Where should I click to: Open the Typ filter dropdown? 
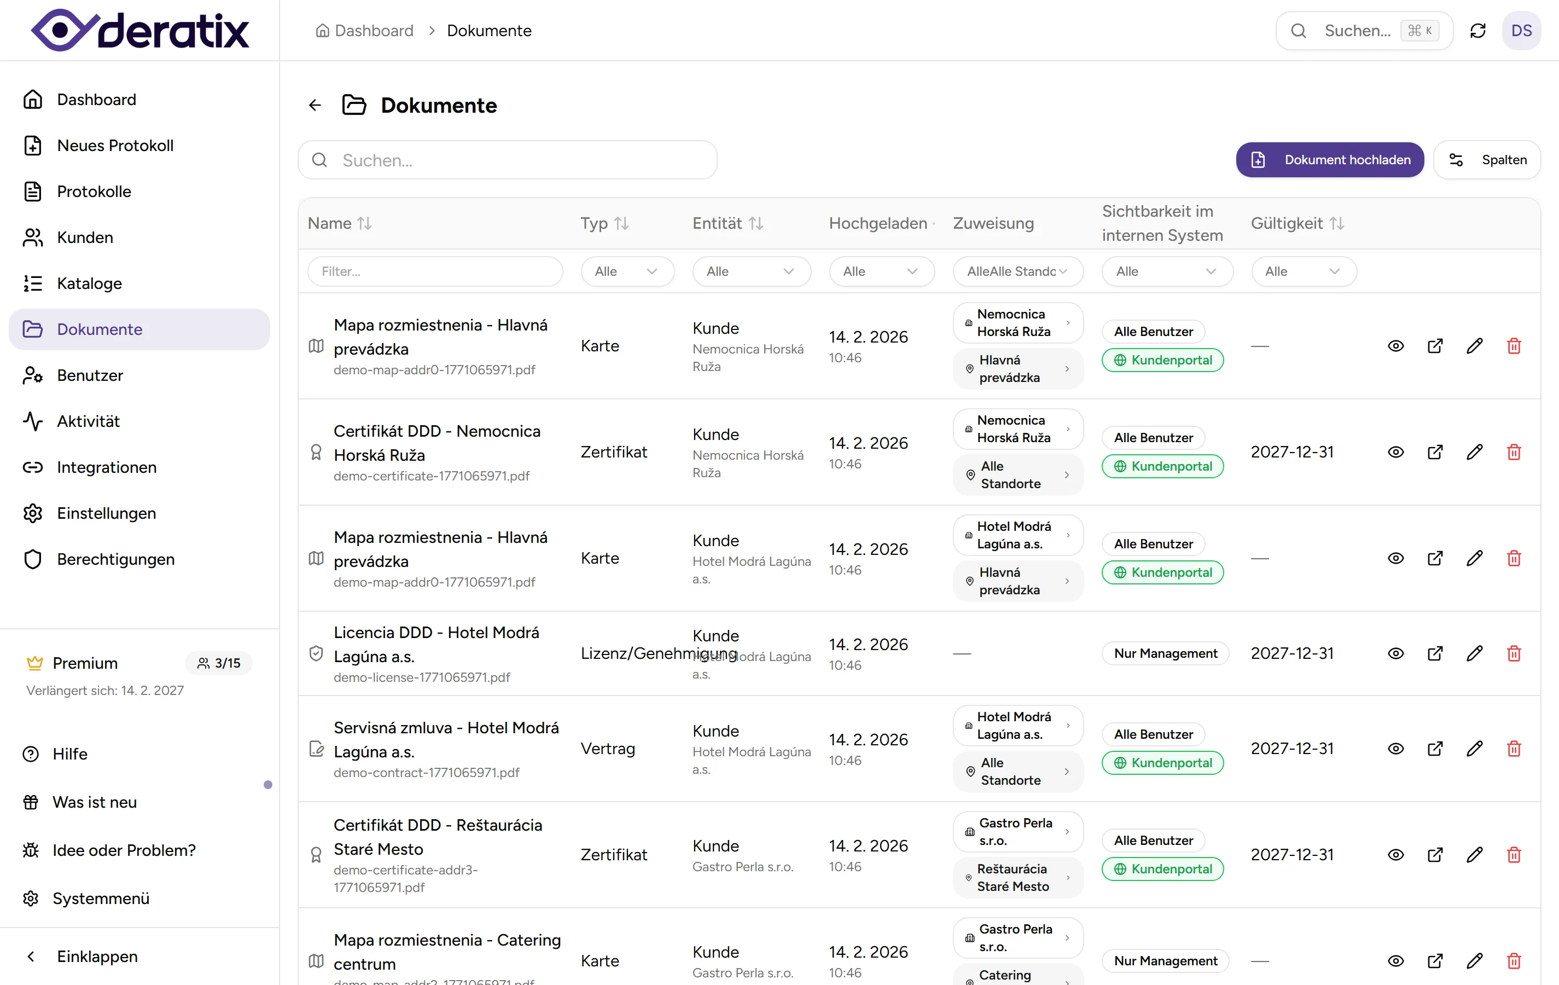point(626,271)
